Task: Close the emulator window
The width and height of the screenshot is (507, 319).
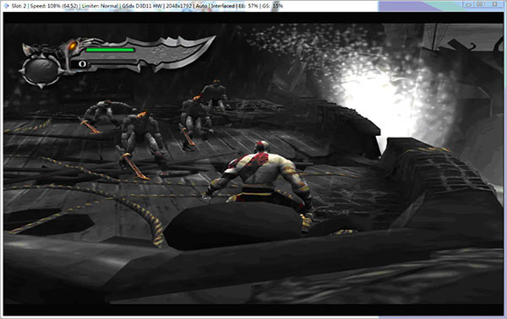Action: pyautogui.click(x=494, y=4)
